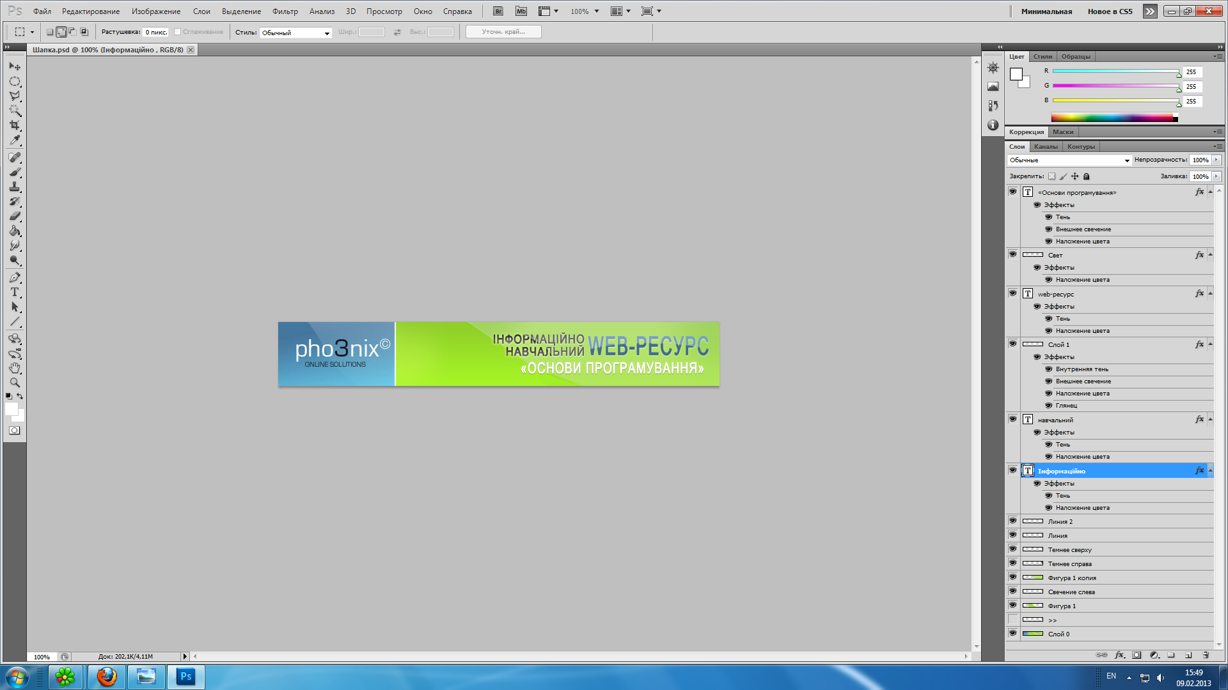The height and width of the screenshot is (690, 1228).
Task: Click the create new layer icon
Action: click(x=1188, y=655)
